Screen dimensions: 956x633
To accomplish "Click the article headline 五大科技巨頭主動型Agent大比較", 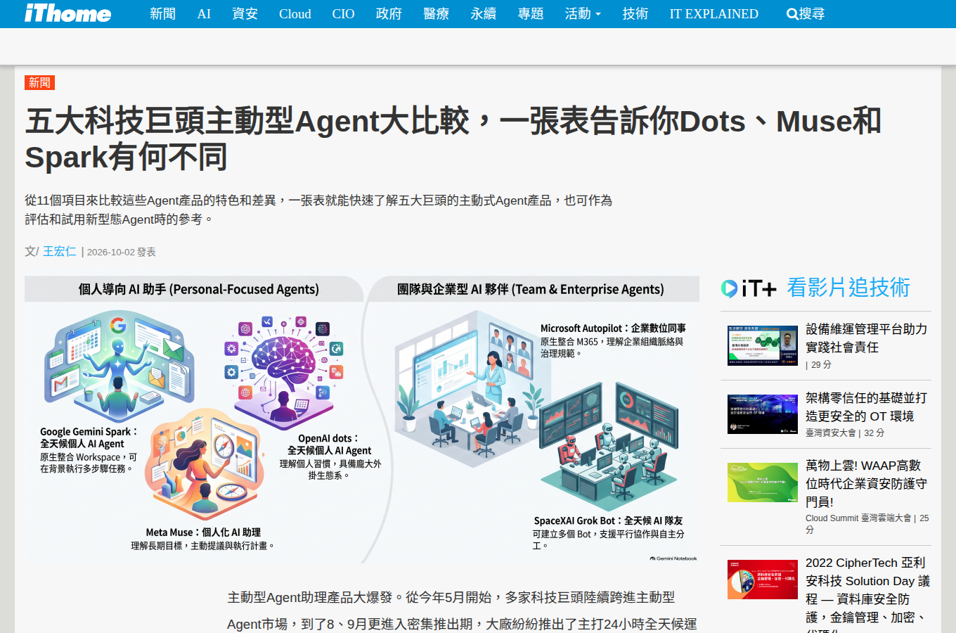I will pos(453,139).
